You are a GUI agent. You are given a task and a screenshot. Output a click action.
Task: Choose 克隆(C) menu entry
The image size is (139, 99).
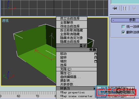77,69
